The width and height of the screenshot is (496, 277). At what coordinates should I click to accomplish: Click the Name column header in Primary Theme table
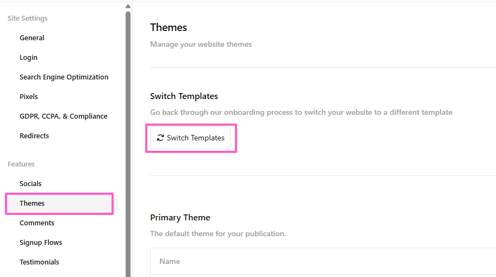point(170,262)
